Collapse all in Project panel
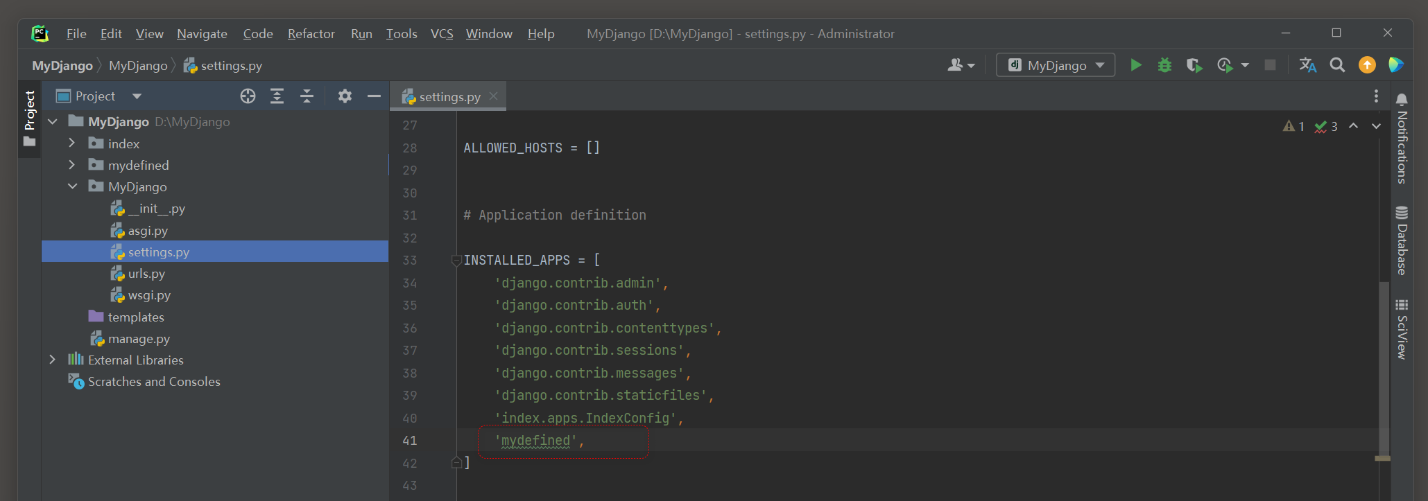 (307, 96)
